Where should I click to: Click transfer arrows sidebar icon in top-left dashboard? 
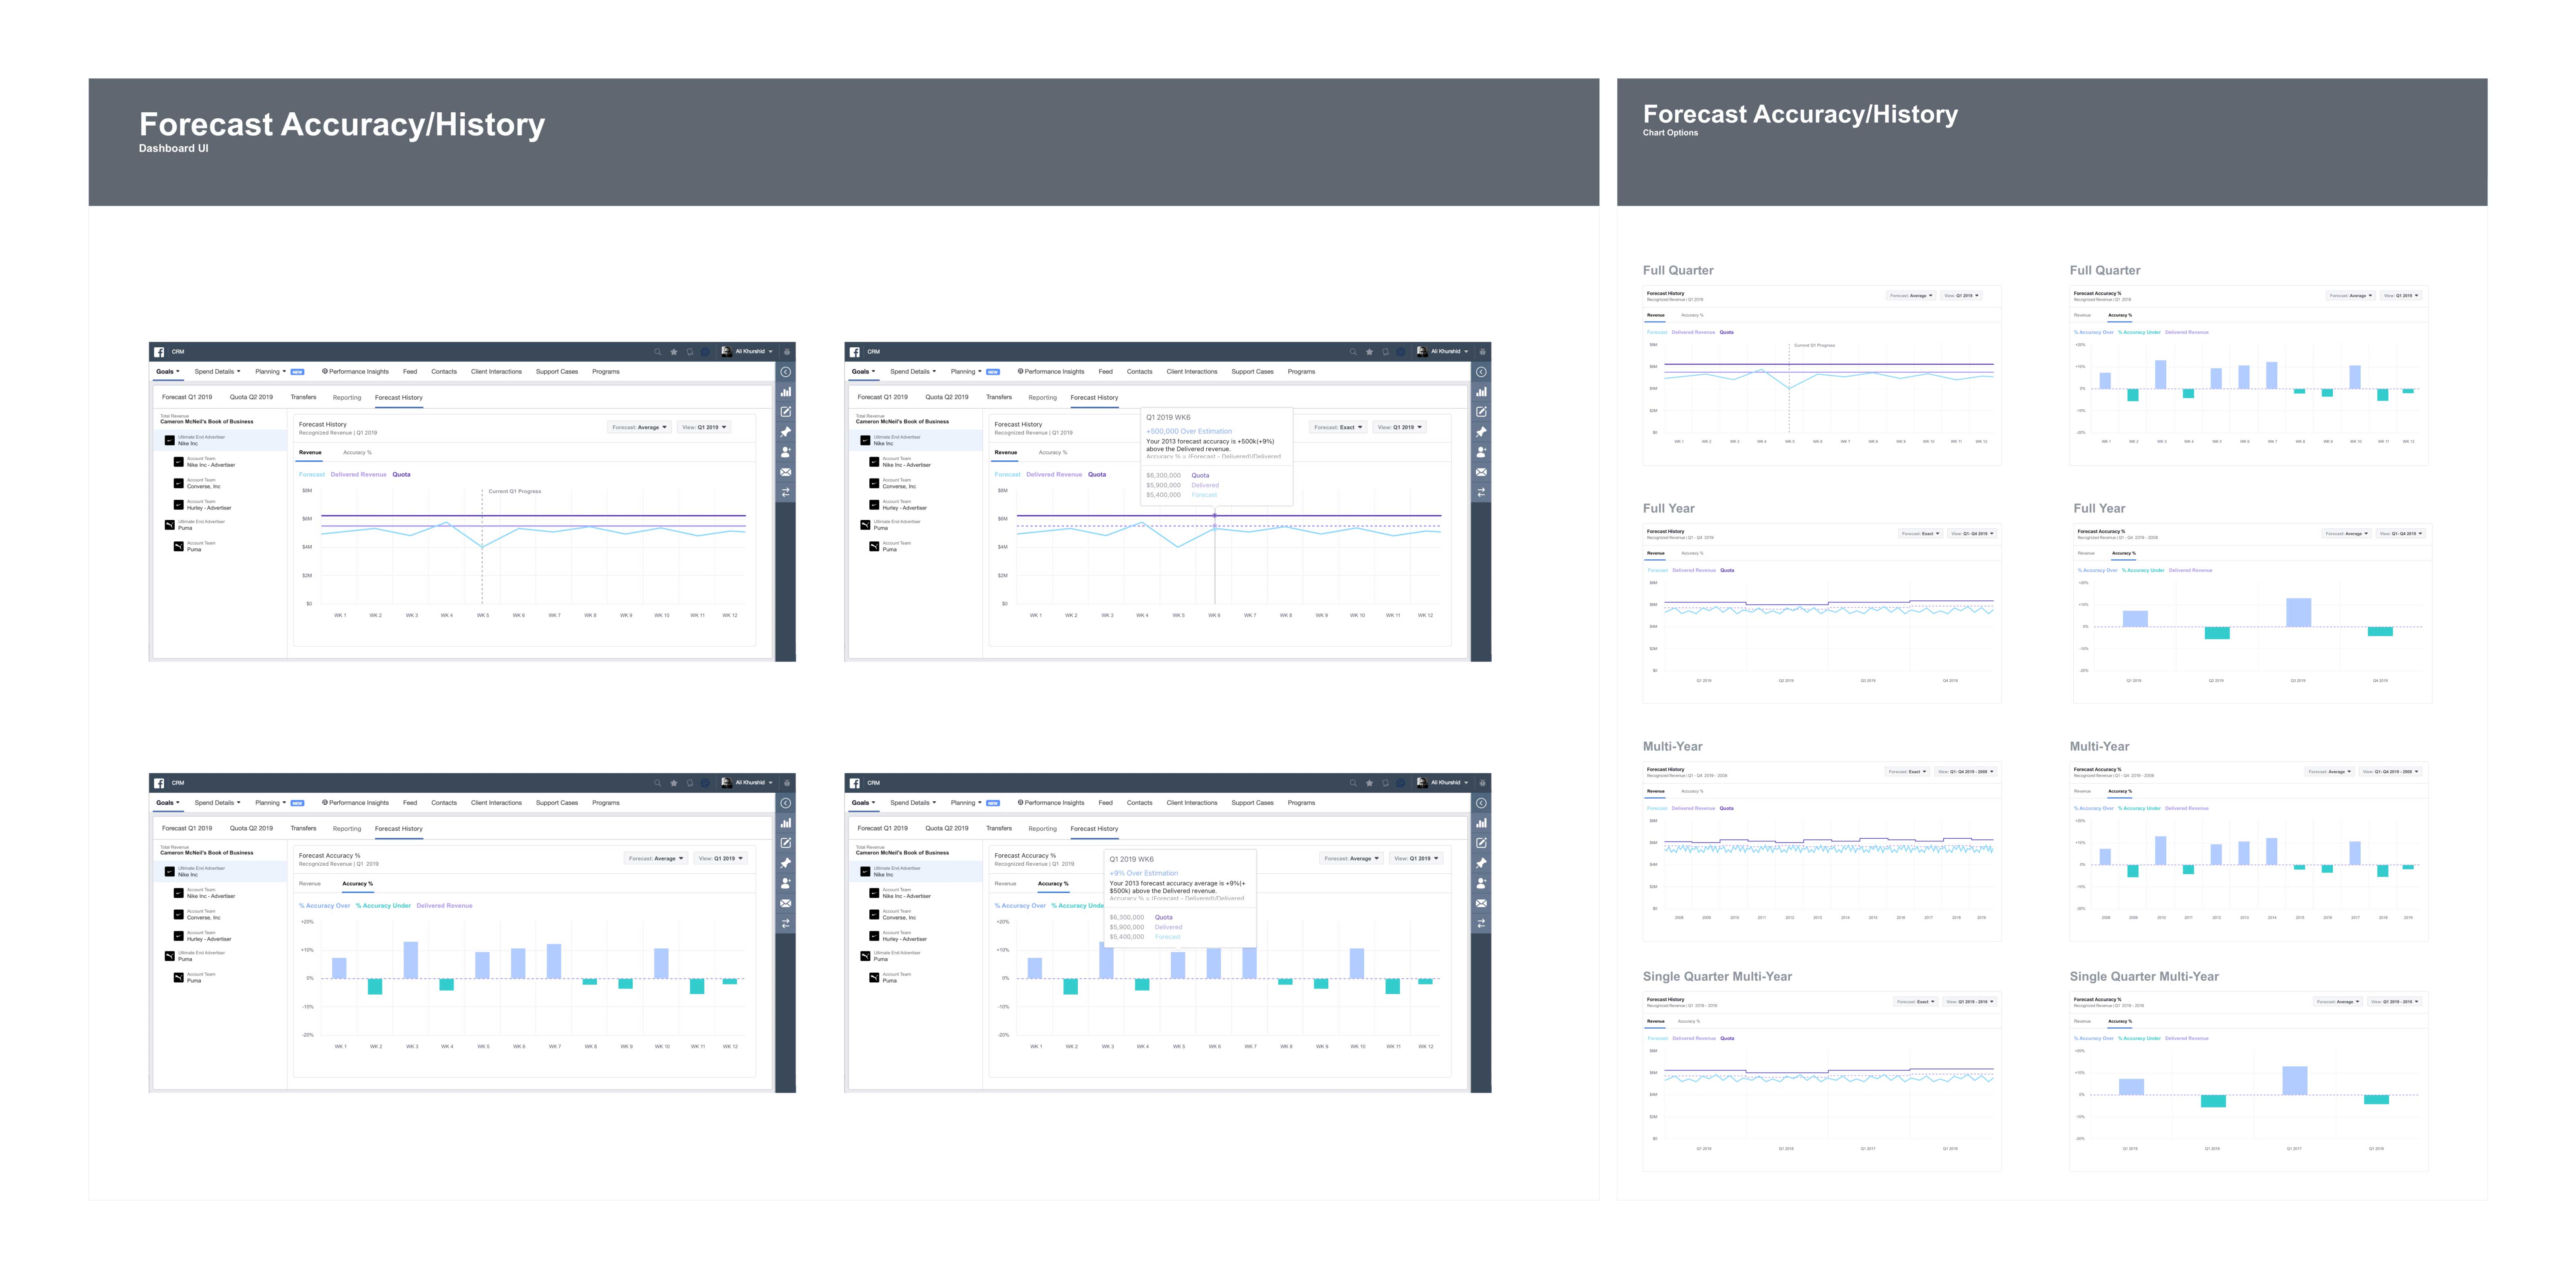point(786,492)
